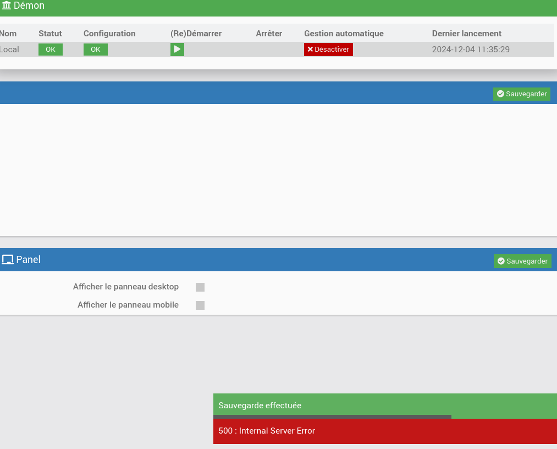Click the last launch timestamp 2024-12-04
Viewport: 557px width, 449px height.
[471, 50]
